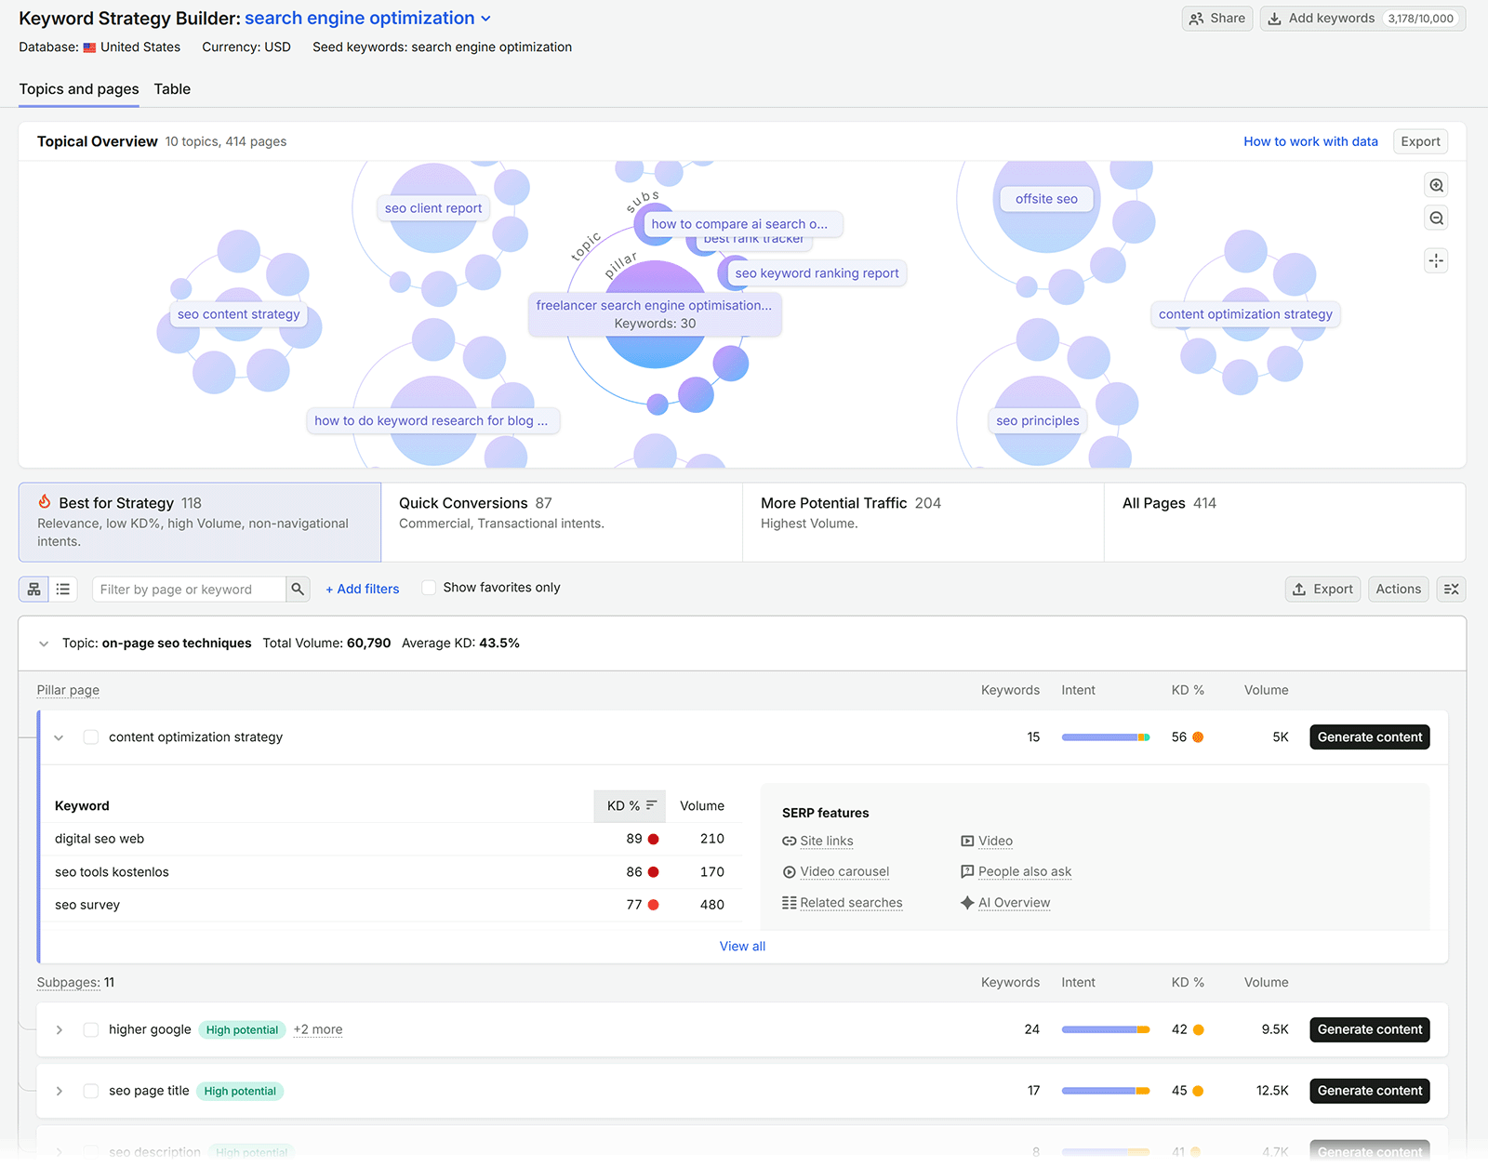This screenshot has height=1167, width=1488.
Task: Switch to grouped topic view icon
Action: [34, 590]
